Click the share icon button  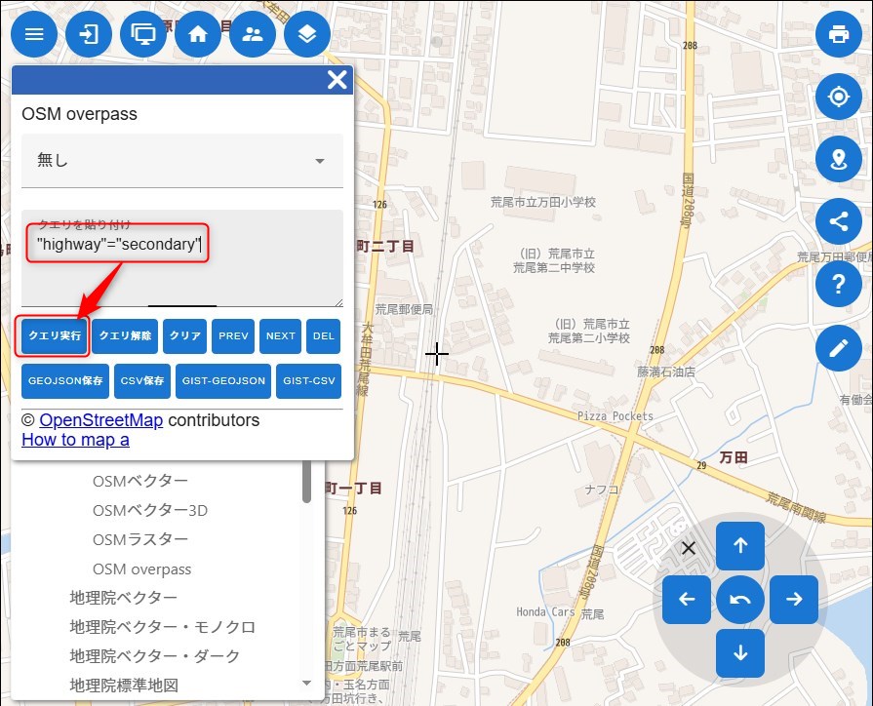click(838, 221)
